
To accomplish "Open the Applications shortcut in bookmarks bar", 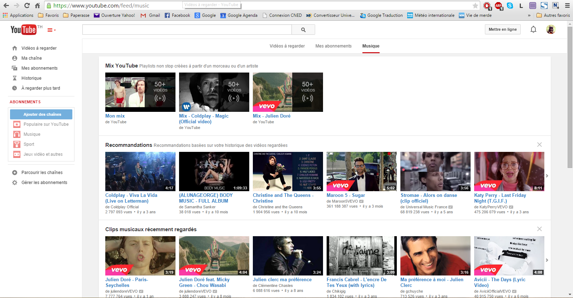I will [18, 15].
